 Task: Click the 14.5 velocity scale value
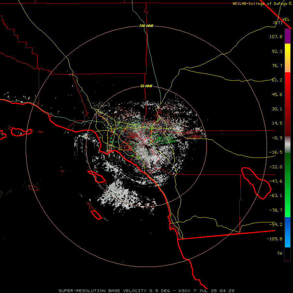pyautogui.click(x=277, y=123)
